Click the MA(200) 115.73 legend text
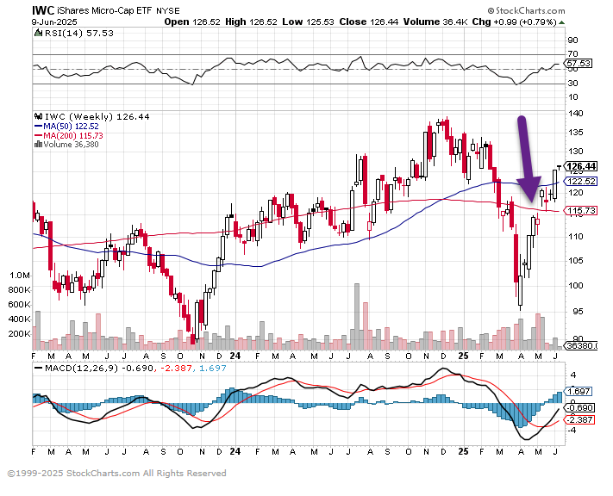Screen dimensions: 613x496 pyautogui.click(x=73, y=135)
